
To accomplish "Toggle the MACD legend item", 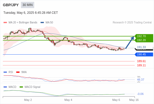I will pos(10,87).
